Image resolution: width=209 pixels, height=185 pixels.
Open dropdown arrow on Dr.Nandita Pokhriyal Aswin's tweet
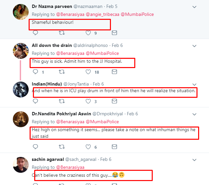click(195, 114)
